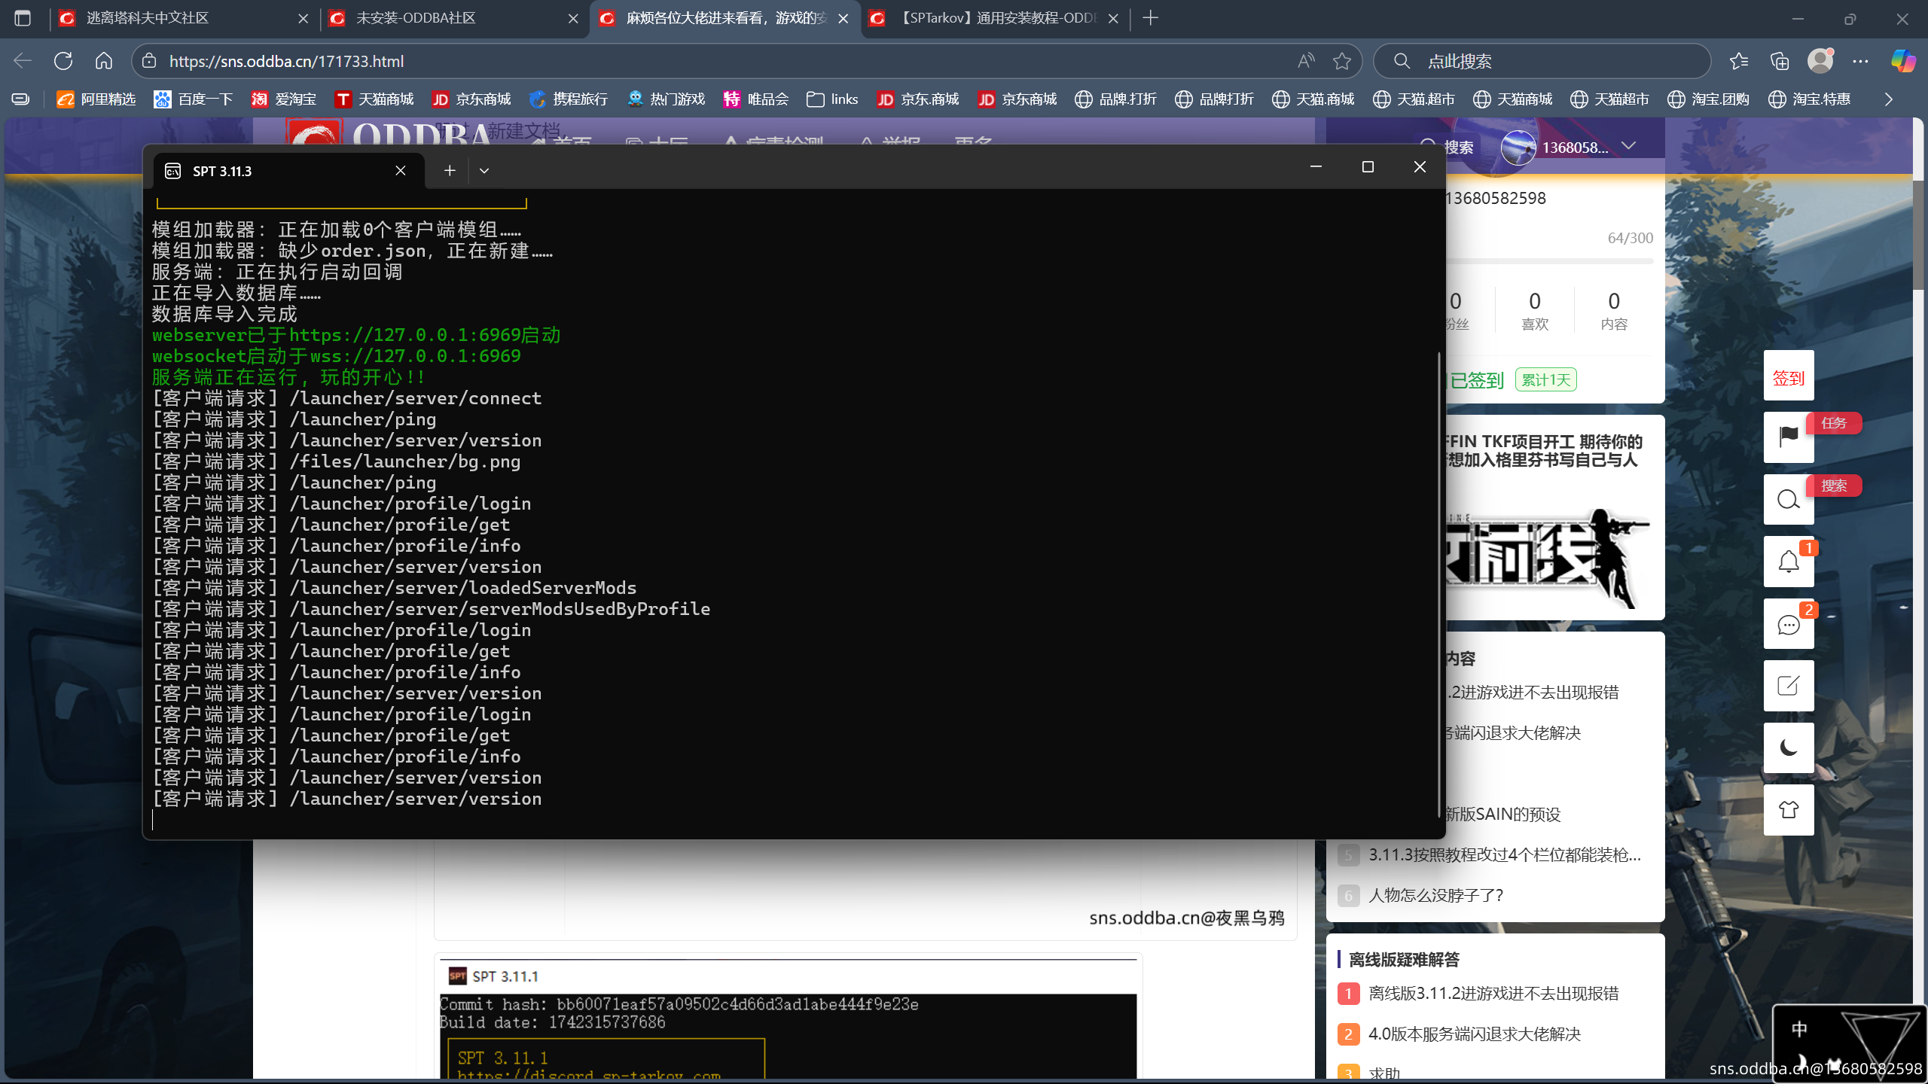
Task: Open 淘宝特惠 bookmark
Action: coord(1809,99)
